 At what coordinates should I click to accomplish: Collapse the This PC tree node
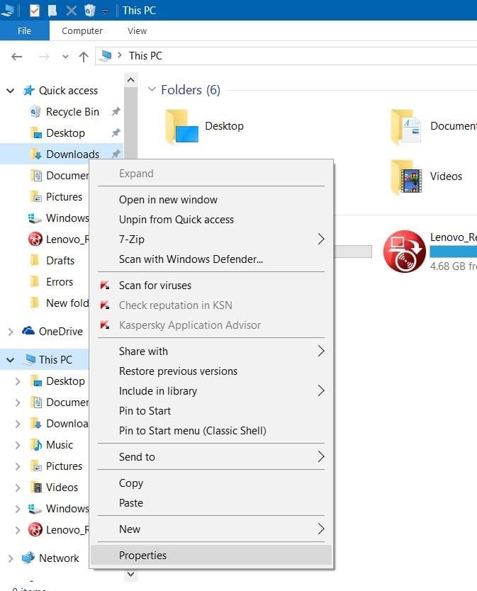pos(10,359)
